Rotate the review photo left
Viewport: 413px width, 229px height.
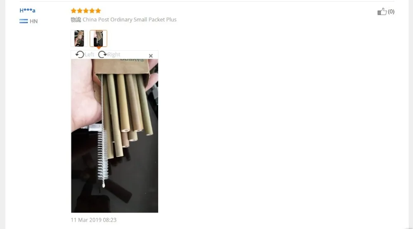(x=80, y=54)
